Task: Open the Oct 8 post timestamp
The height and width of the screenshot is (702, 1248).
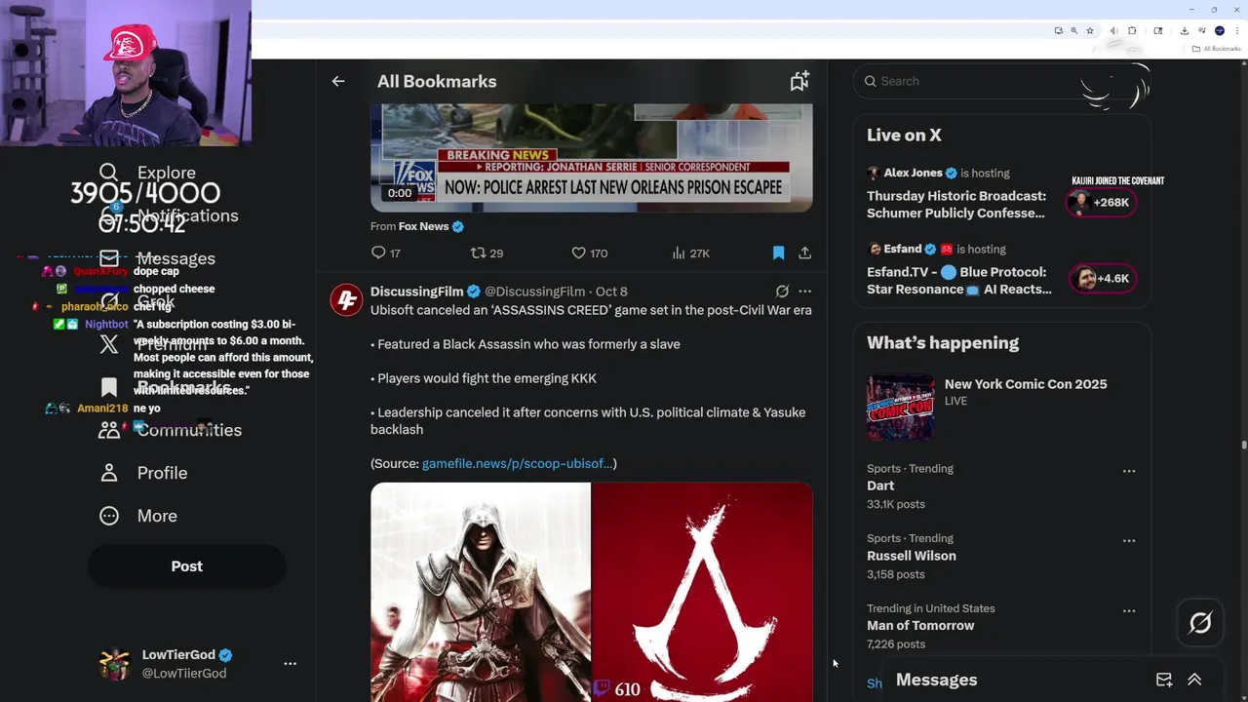Action: pos(611,292)
